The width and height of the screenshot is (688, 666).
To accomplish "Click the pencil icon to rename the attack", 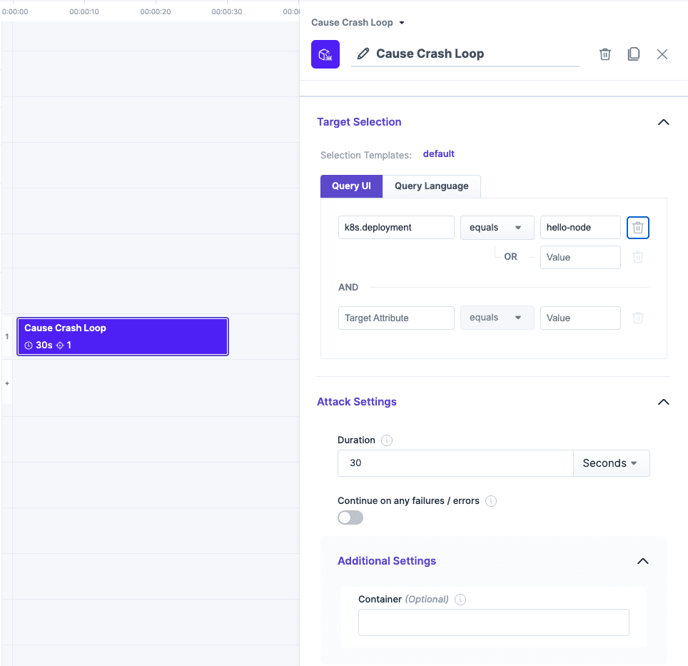I will (x=363, y=54).
